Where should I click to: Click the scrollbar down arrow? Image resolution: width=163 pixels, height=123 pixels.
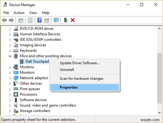(x=159, y=112)
